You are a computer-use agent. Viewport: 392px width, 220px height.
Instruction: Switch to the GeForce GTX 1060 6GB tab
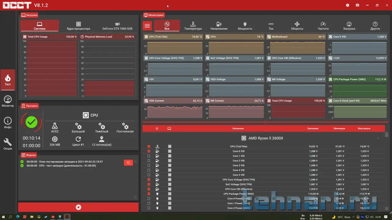point(117,26)
